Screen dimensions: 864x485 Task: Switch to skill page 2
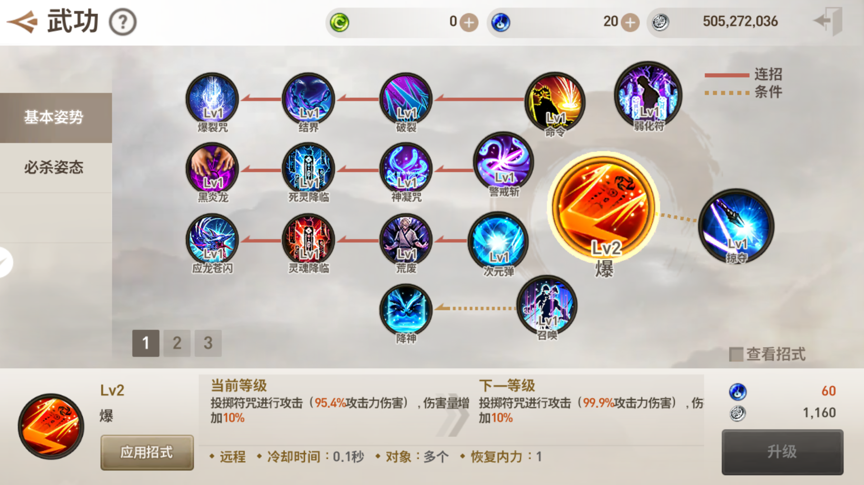(177, 343)
